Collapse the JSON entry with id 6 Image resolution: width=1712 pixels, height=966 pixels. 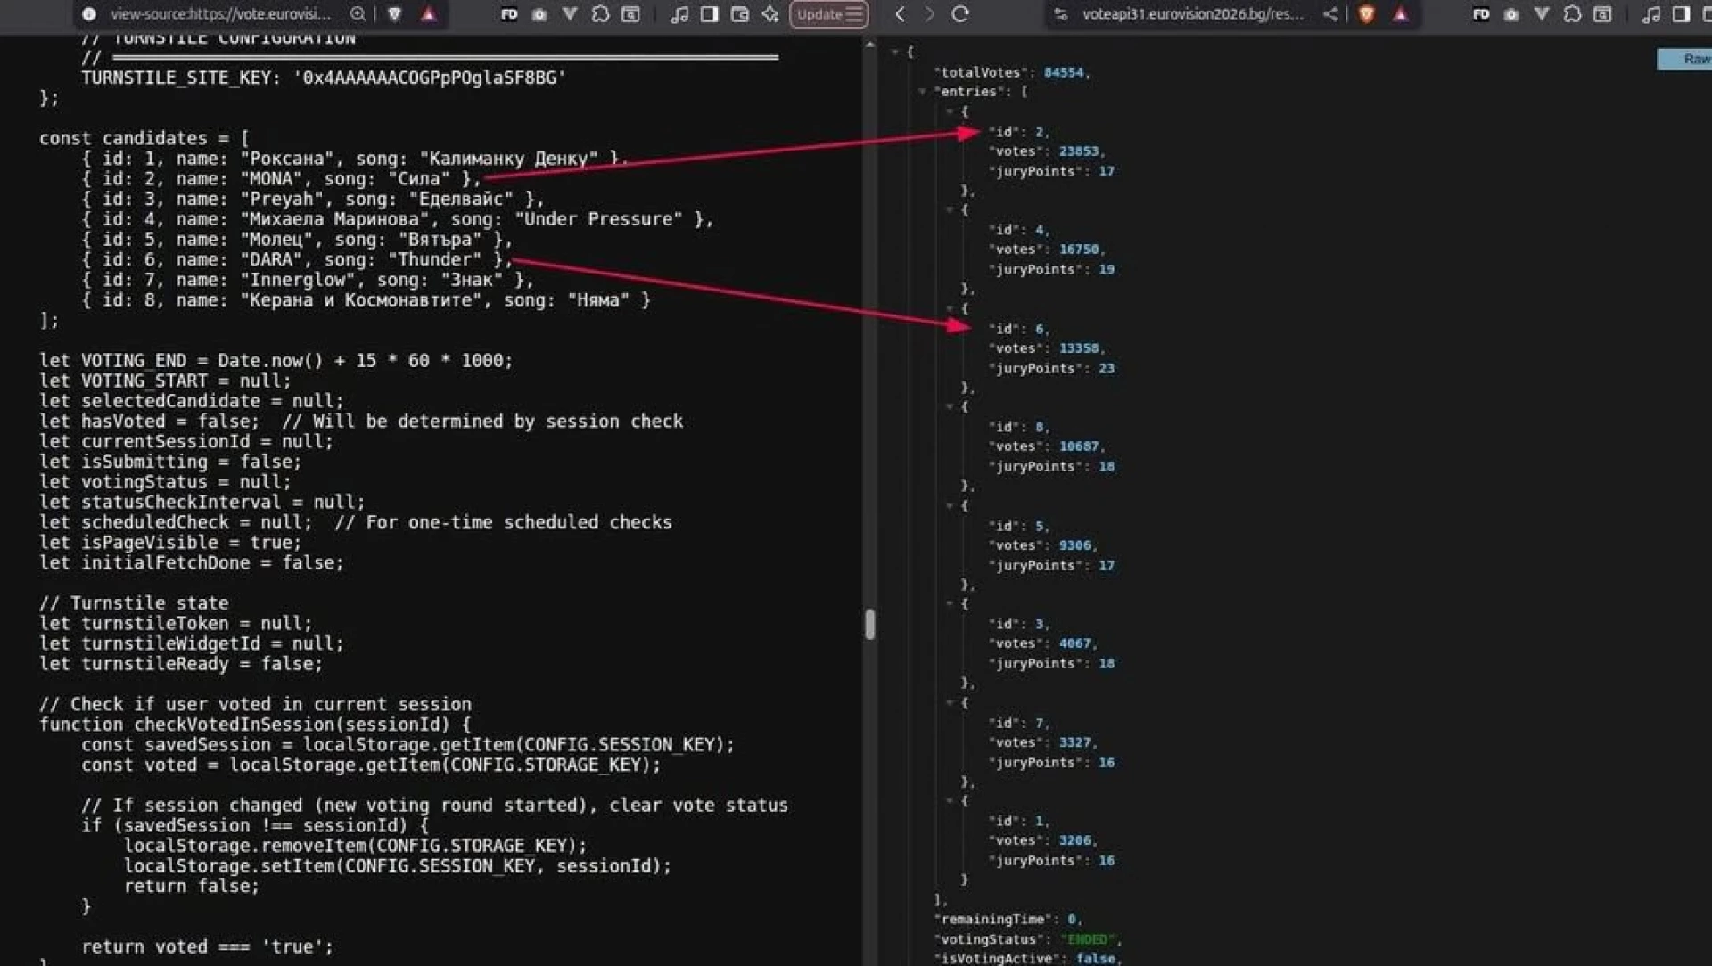coord(950,308)
